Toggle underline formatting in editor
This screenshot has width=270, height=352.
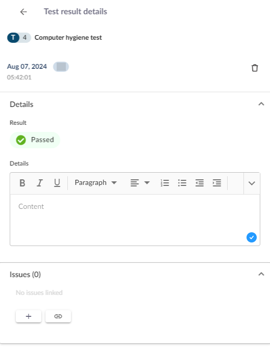coord(57,183)
